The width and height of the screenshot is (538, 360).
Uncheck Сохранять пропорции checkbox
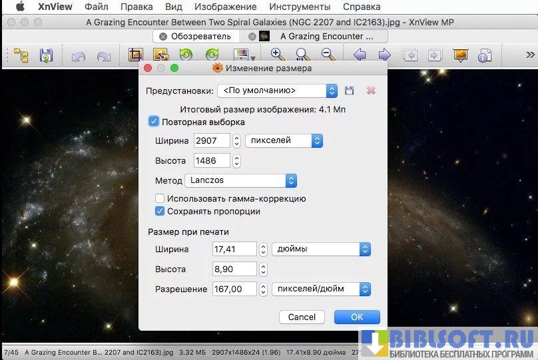pyautogui.click(x=160, y=211)
